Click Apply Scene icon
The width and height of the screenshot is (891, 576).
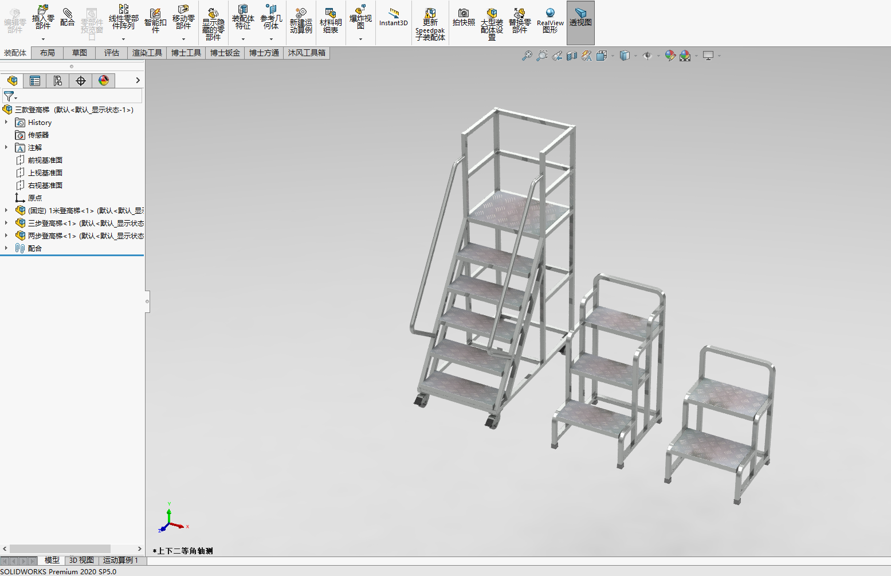[685, 56]
